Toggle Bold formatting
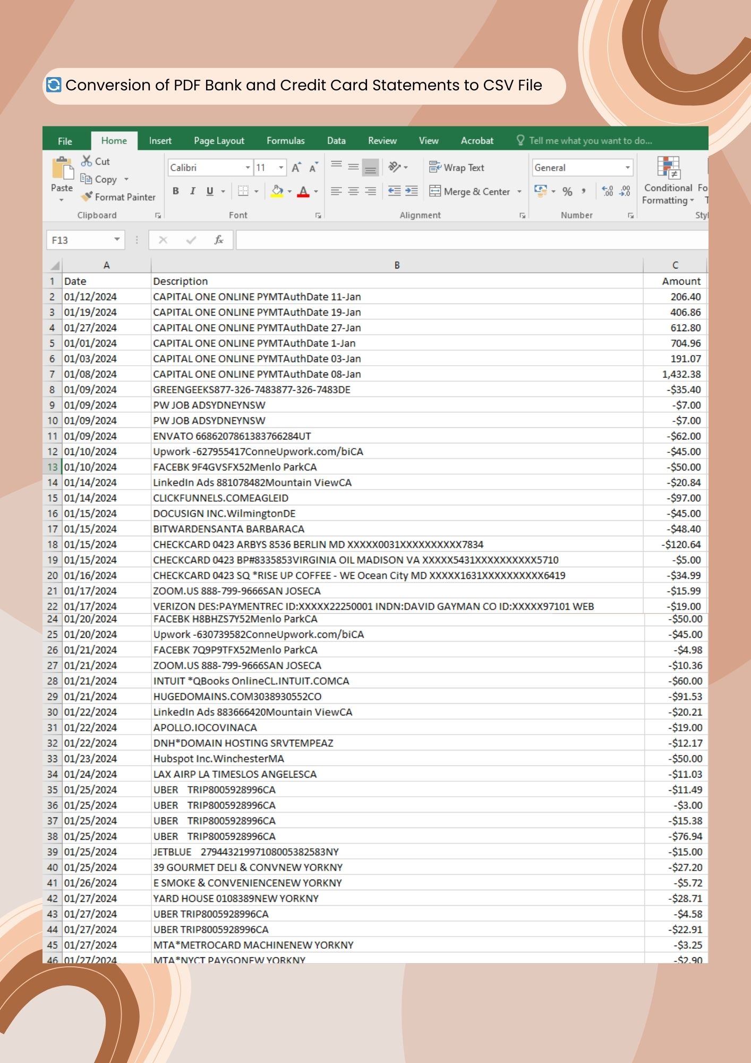 tap(176, 191)
